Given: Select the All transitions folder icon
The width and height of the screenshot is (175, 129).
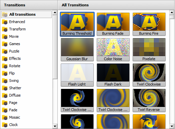Looking at the screenshot, I should click(5, 14).
